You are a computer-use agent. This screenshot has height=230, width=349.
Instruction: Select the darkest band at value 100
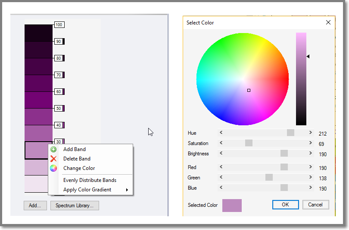click(38, 33)
